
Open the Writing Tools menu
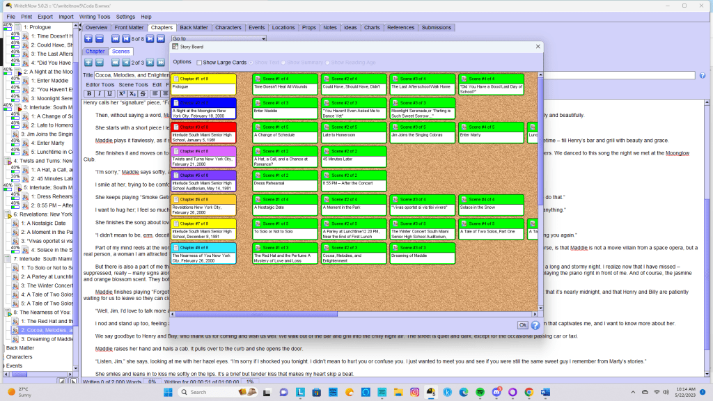tap(94, 16)
